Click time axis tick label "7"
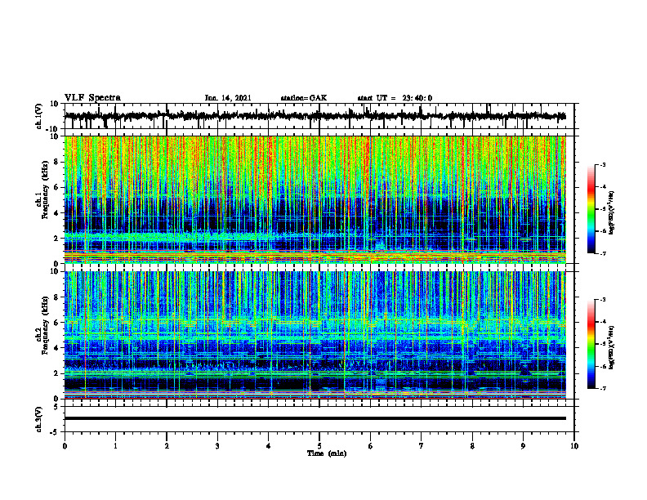647x500 pixels. 422,446
